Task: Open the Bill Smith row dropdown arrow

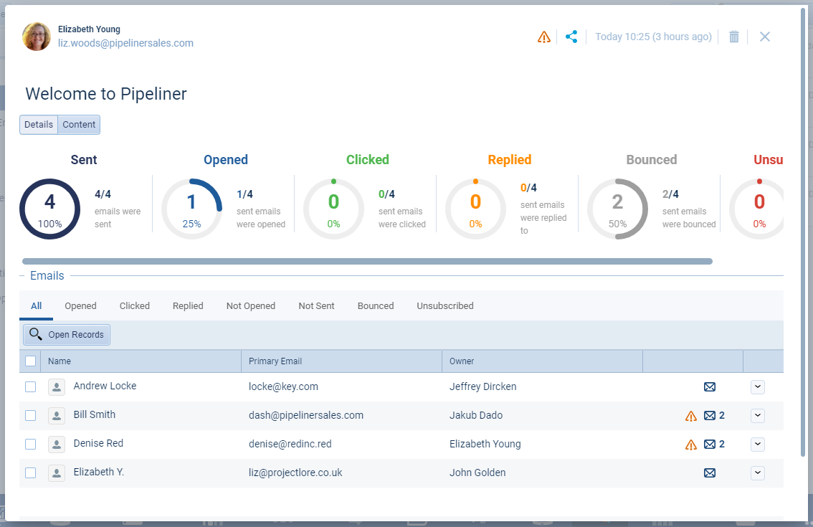Action: (x=758, y=416)
